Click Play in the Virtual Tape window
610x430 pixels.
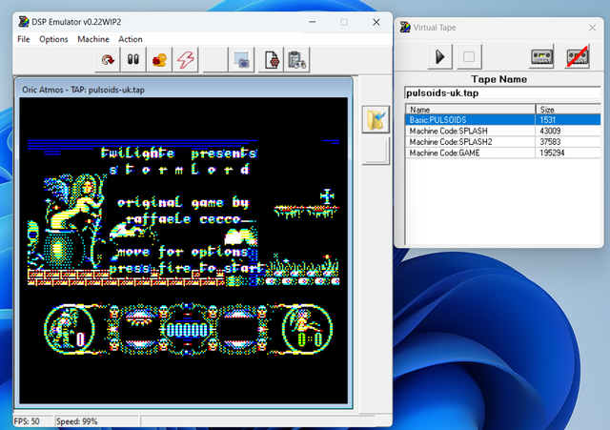(439, 57)
